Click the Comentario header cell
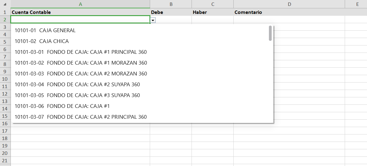Screen dimensions: 367x166 [289, 12]
